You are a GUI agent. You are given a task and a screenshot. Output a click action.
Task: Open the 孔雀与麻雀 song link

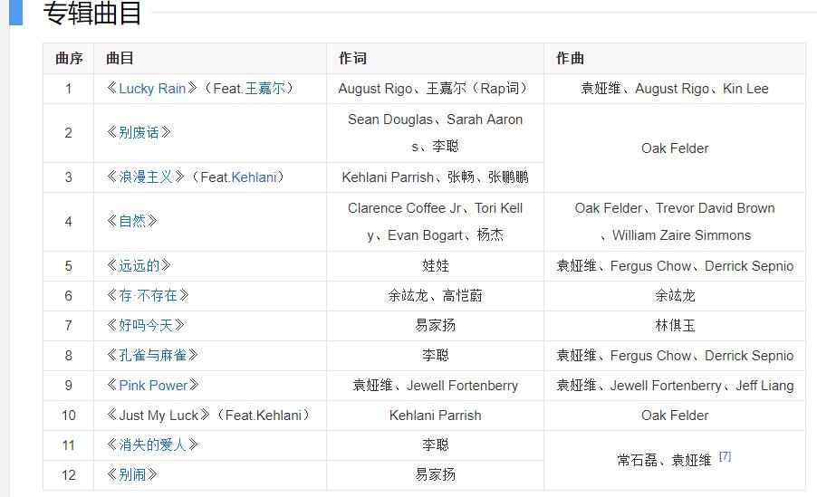pyautogui.click(x=152, y=356)
